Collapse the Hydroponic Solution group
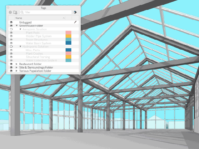This screenshot has width=199, height=149. pyautogui.click(x=20, y=47)
